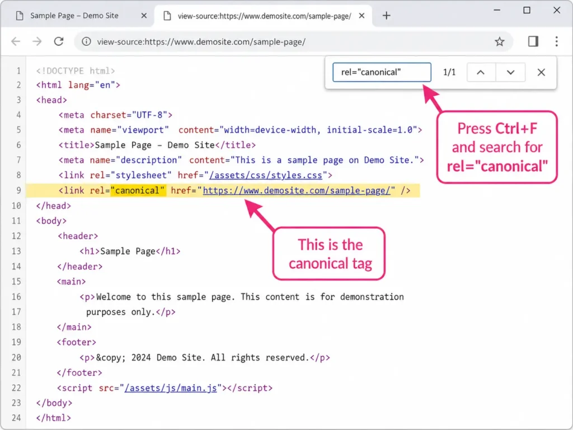Close the view-source tab
573x430 pixels.
pyautogui.click(x=361, y=16)
